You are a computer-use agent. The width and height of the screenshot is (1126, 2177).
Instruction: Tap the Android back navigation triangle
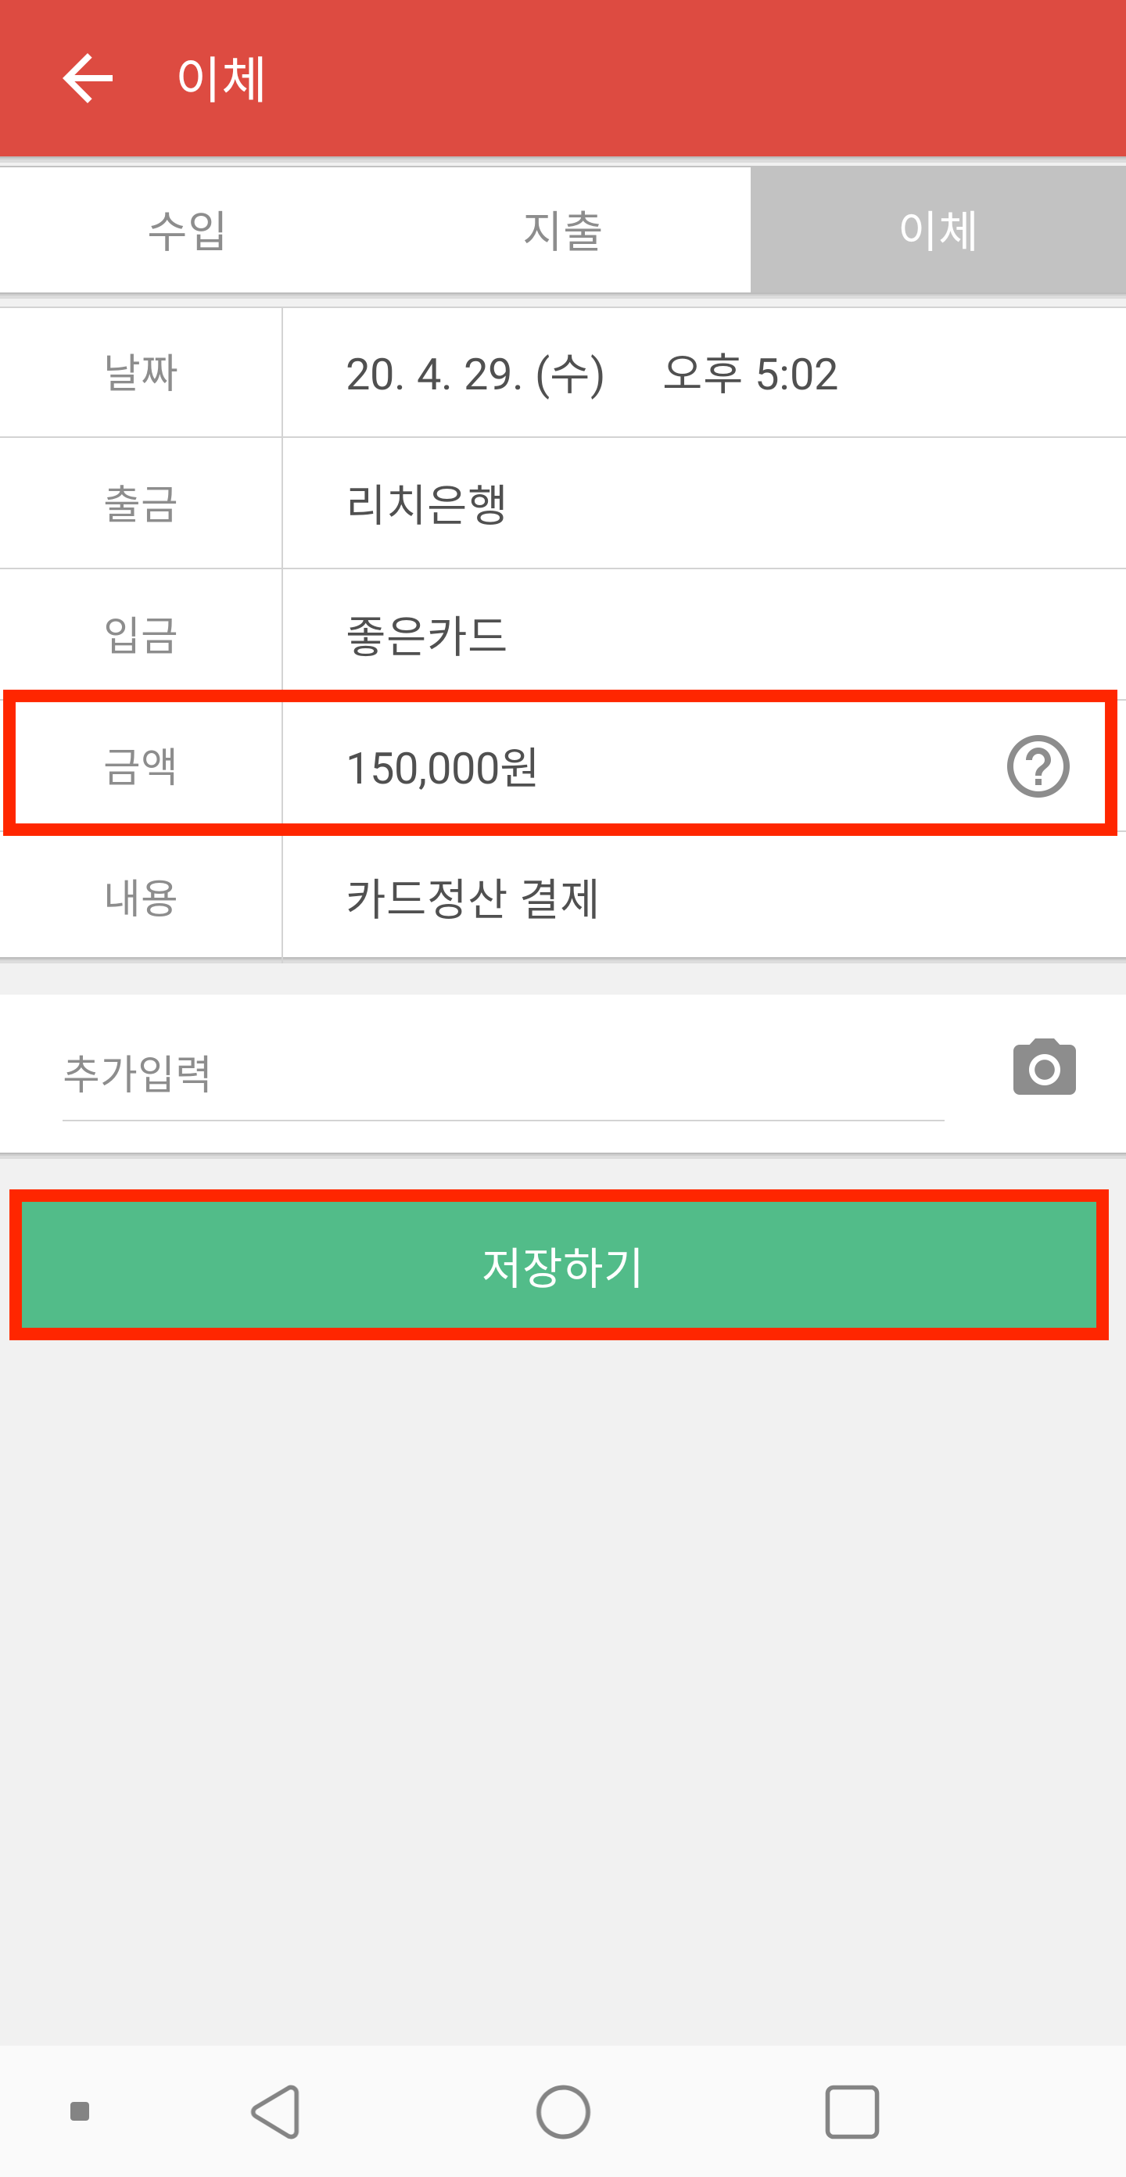[x=277, y=2111]
